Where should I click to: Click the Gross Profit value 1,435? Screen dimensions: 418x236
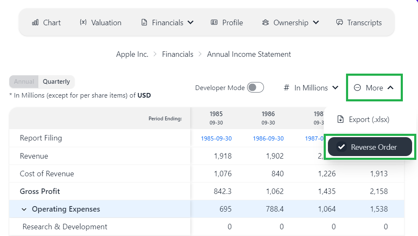[x=327, y=191]
